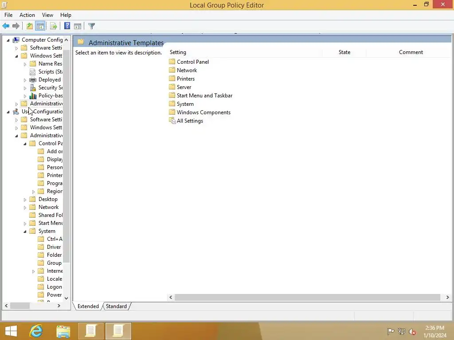Expand the Regional options tree node
This screenshot has height=340, width=454.
[33, 191]
